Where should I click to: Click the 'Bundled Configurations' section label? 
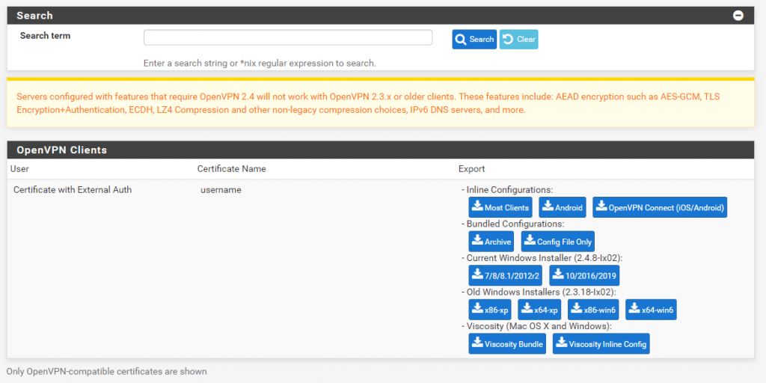(513, 224)
